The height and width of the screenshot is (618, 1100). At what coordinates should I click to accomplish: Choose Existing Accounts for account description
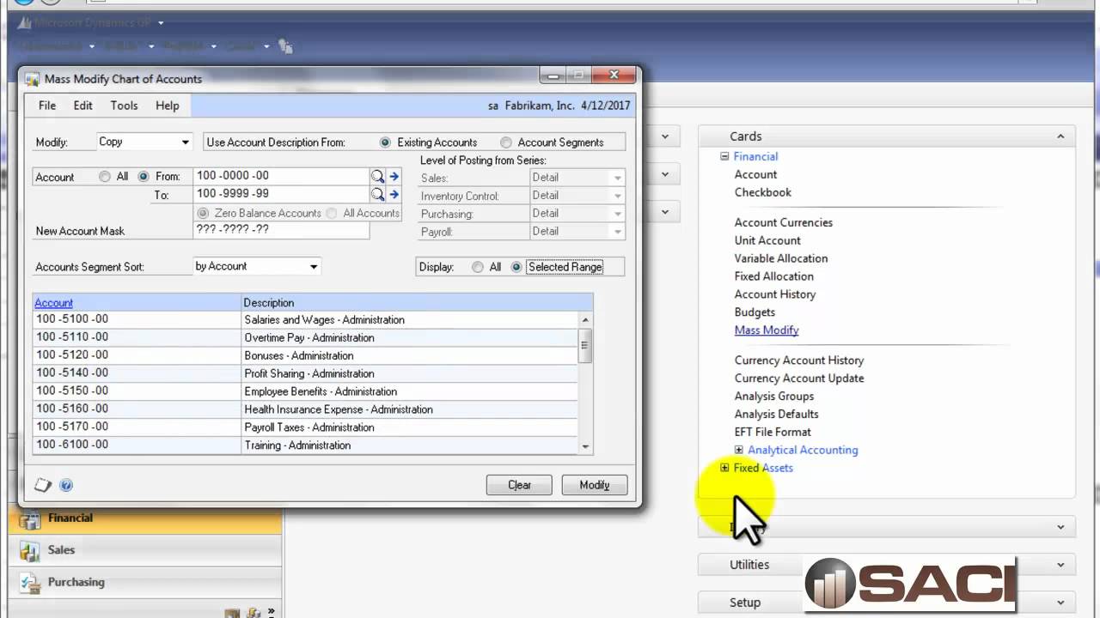pyautogui.click(x=385, y=142)
